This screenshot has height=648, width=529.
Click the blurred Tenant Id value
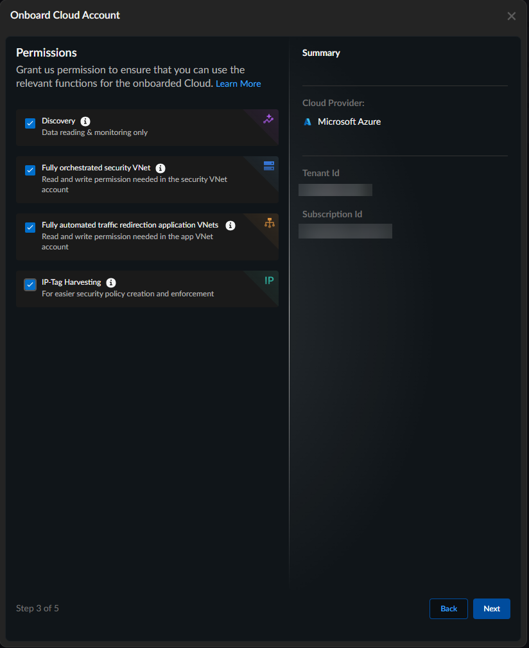tap(336, 190)
